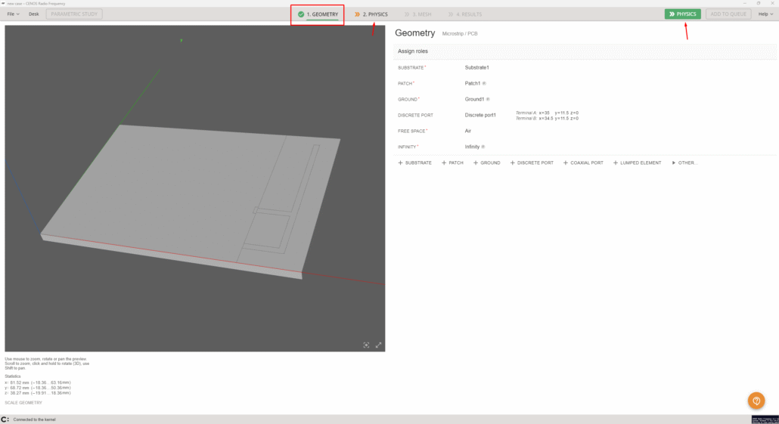Add a Lumped Element role
This screenshot has width=779, height=424.
point(637,162)
